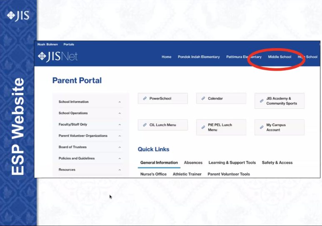
Task: Click the Parent Volunteer Organizations sidebar label
Action: pos(83,136)
